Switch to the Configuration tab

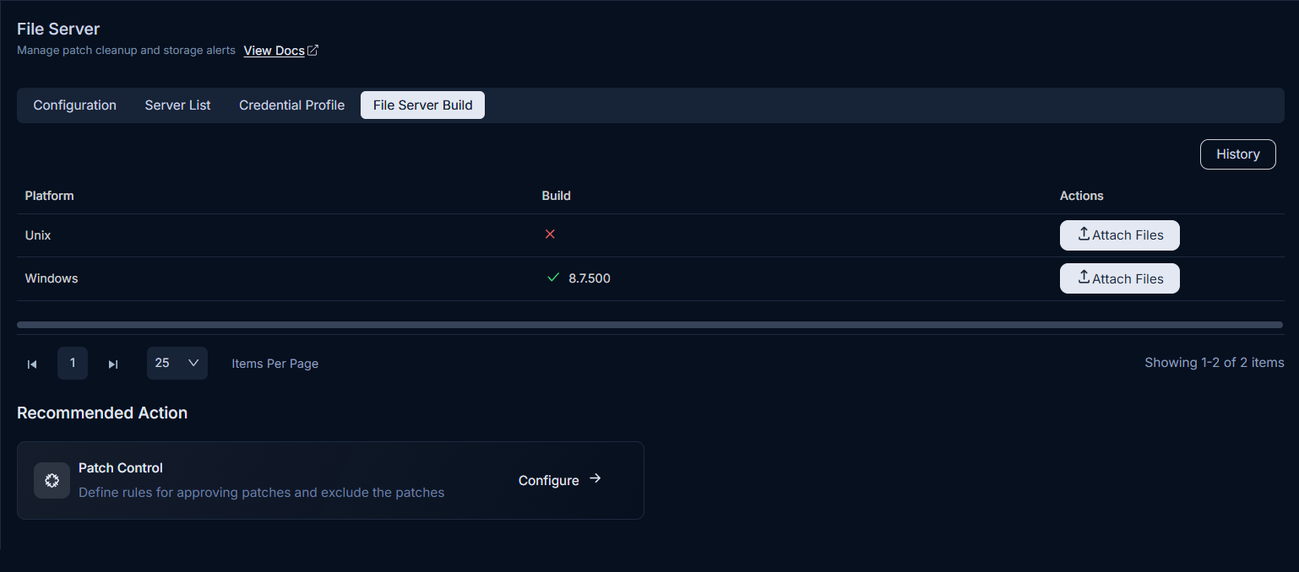75,105
